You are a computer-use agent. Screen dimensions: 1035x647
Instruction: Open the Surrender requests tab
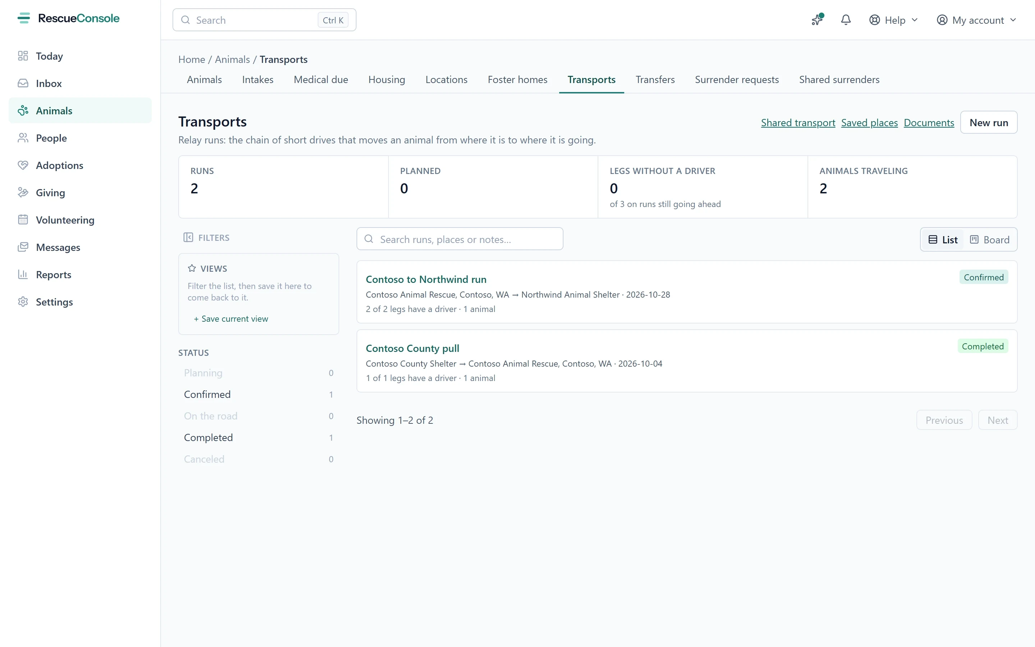(x=736, y=79)
